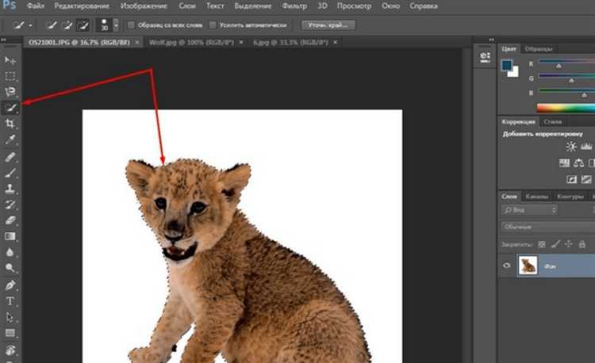595x363 pixels.
Task: Click the foreground color swatch
Action: pos(507,65)
